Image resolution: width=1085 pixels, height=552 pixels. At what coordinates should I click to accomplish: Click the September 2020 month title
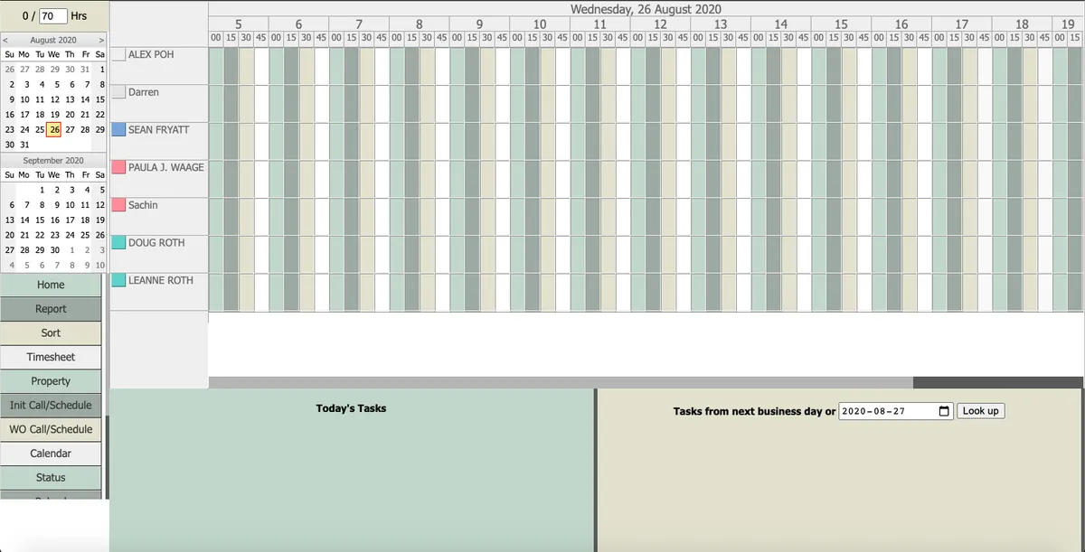pyautogui.click(x=53, y=161)
